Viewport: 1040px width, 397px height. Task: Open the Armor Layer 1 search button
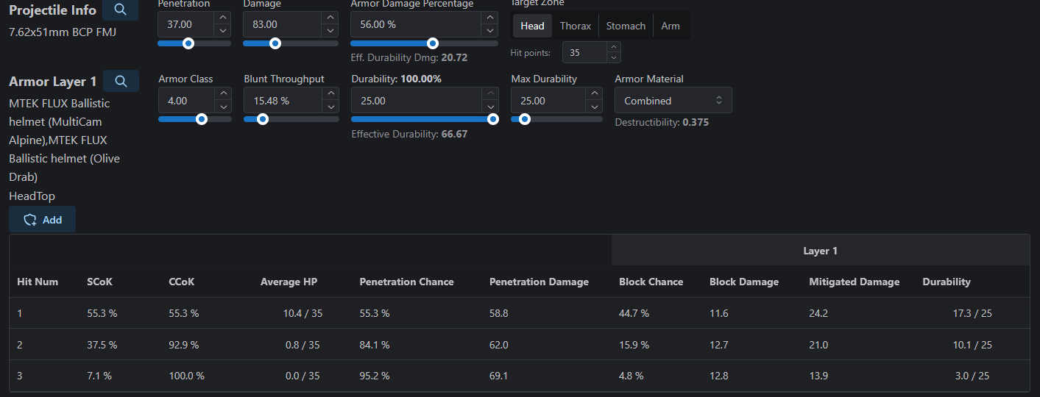121,81
